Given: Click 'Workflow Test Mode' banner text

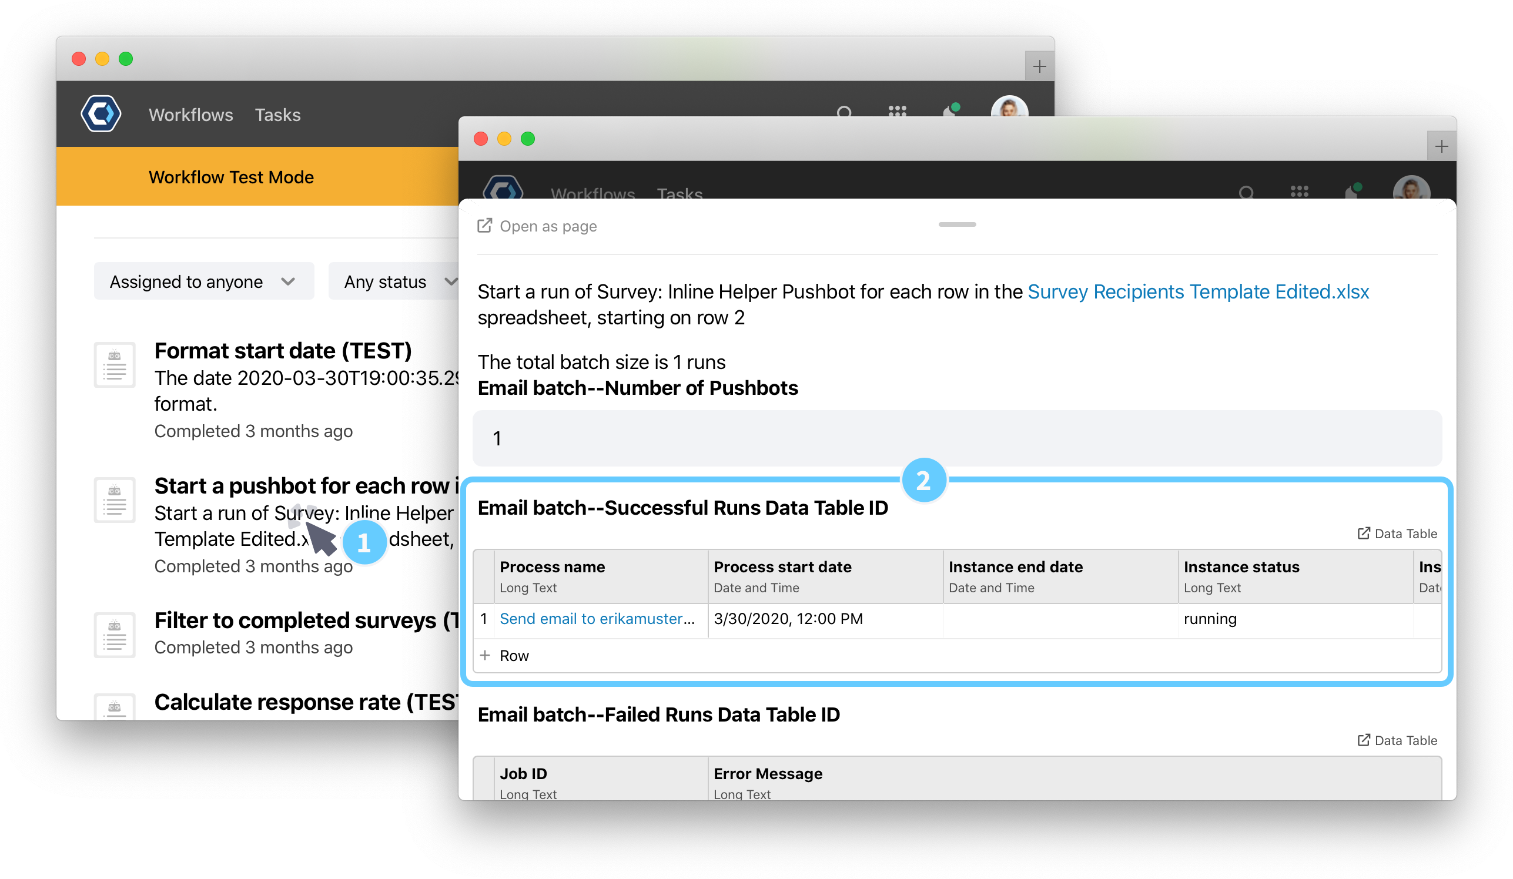Looking at the screenshot, I should click(231, 177).
